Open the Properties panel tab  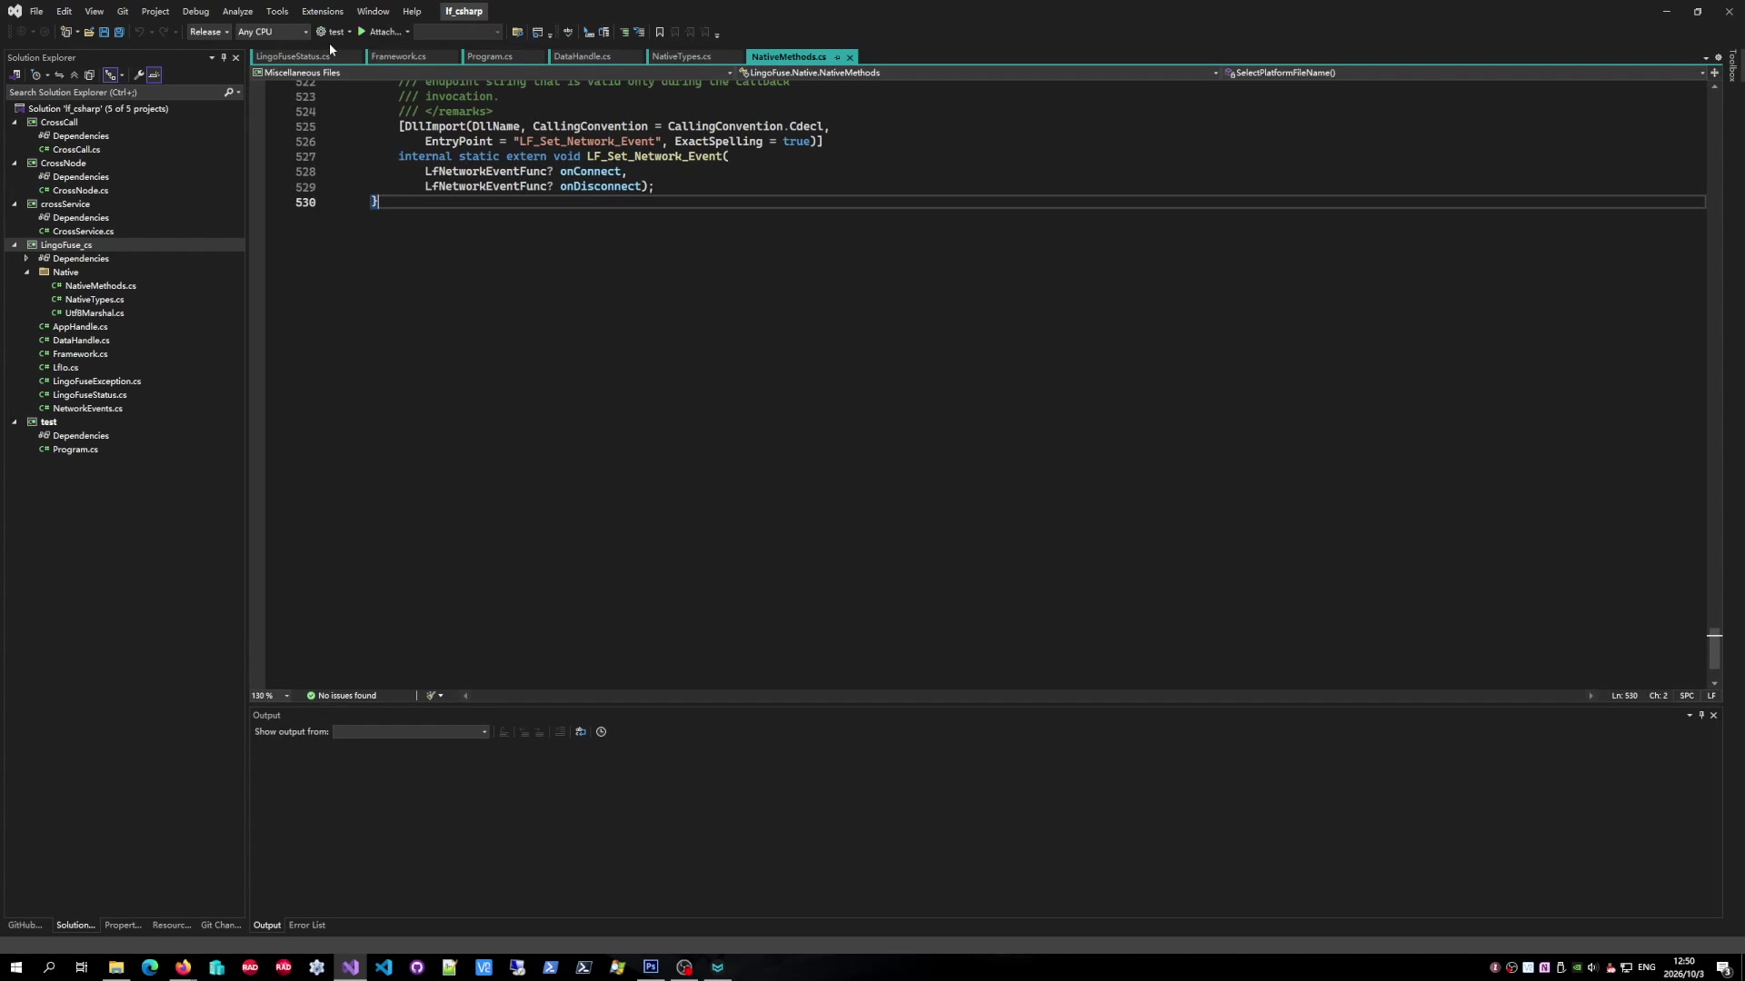(x=123, y=926)
